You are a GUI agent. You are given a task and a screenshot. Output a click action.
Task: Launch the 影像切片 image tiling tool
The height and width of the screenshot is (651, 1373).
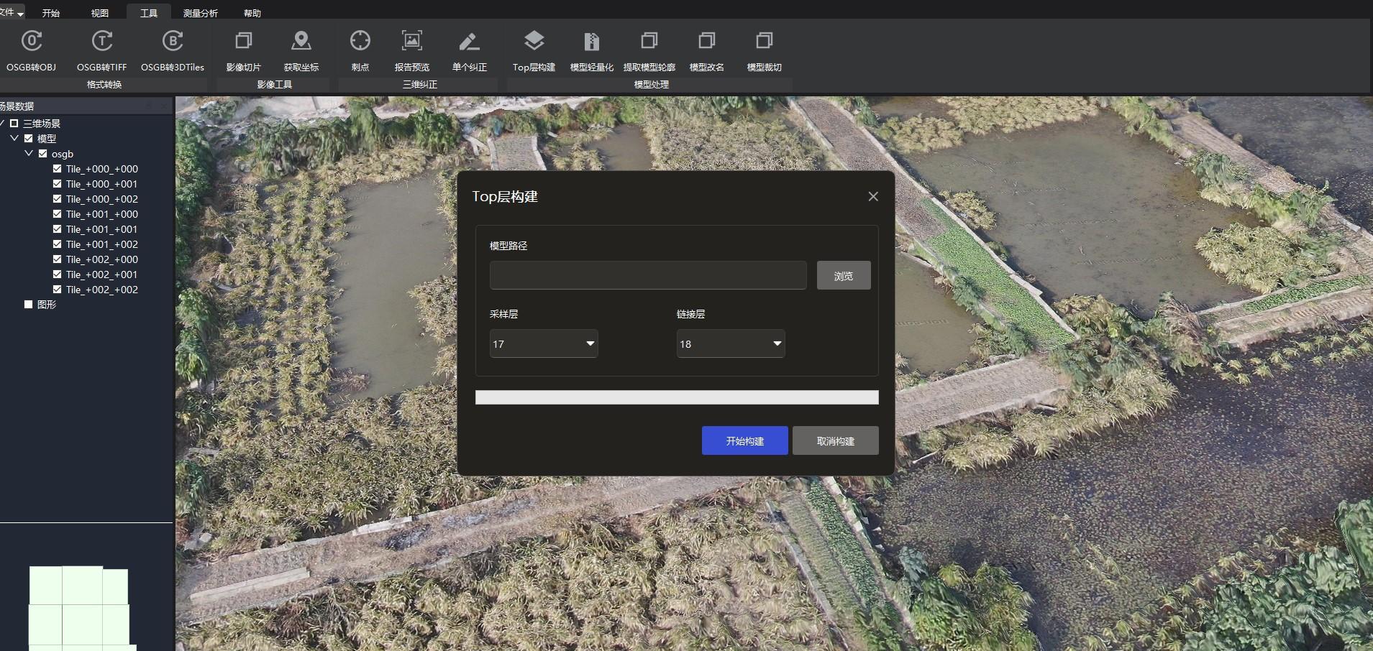(x=244, y=50)
